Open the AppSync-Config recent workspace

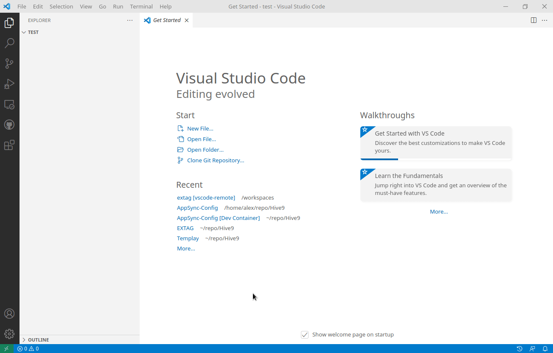pos(197,208)
